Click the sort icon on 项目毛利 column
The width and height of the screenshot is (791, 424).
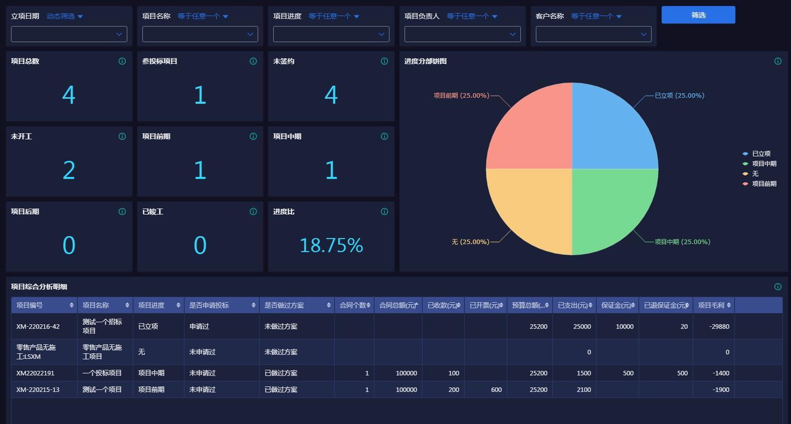point(728,305)
